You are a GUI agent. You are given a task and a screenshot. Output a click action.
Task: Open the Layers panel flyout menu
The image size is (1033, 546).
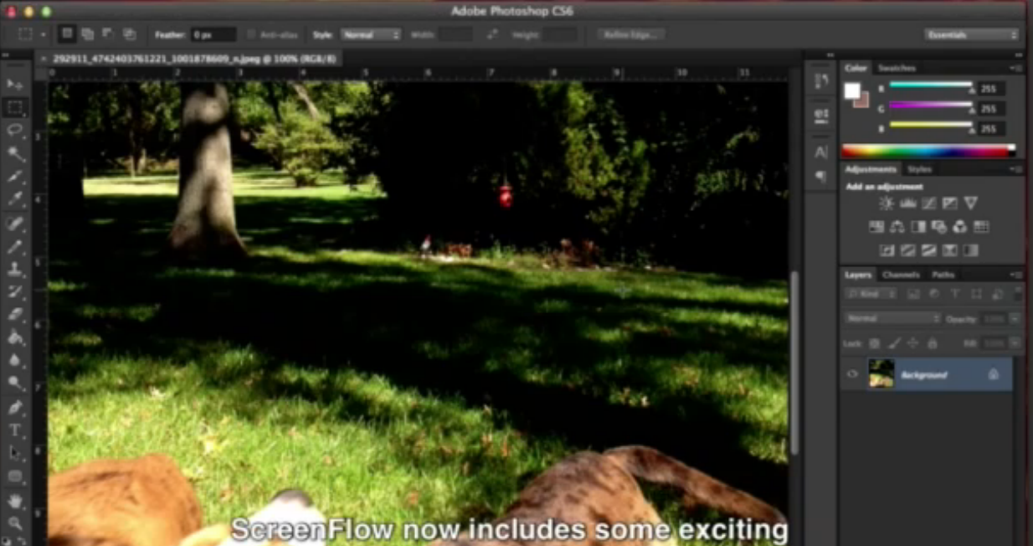tap(1015, 275)
